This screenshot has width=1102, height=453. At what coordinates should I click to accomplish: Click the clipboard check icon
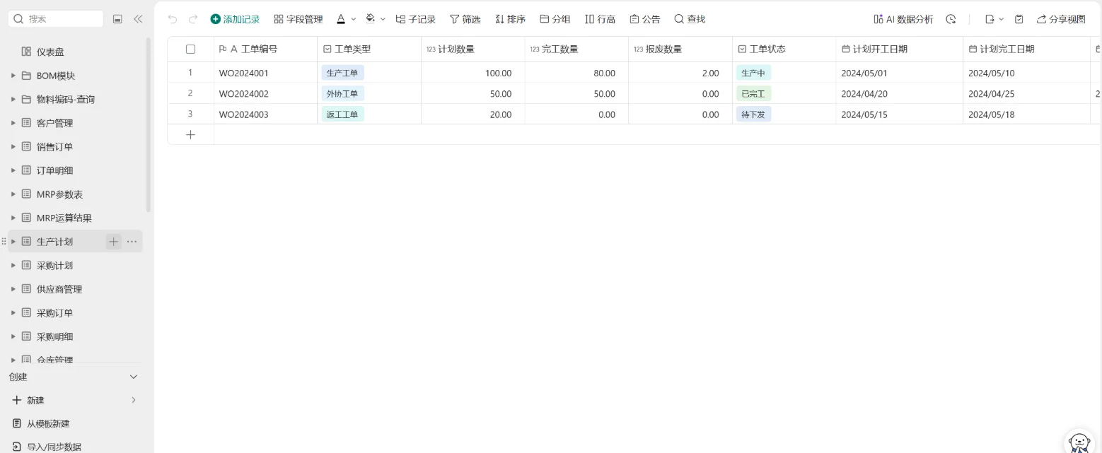1019,19
